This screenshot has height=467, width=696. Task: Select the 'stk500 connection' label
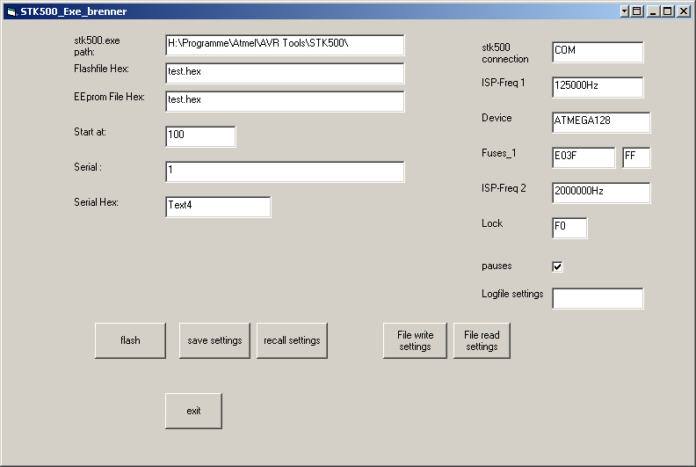coord(505,54)
